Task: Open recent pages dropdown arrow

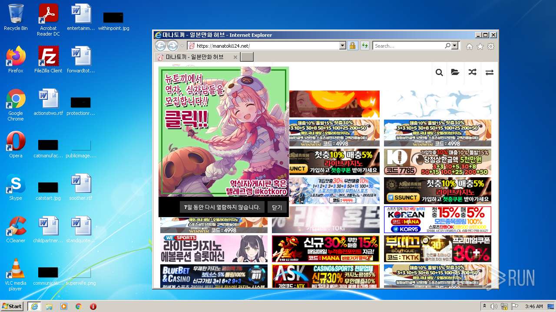Action: (182, 46)
